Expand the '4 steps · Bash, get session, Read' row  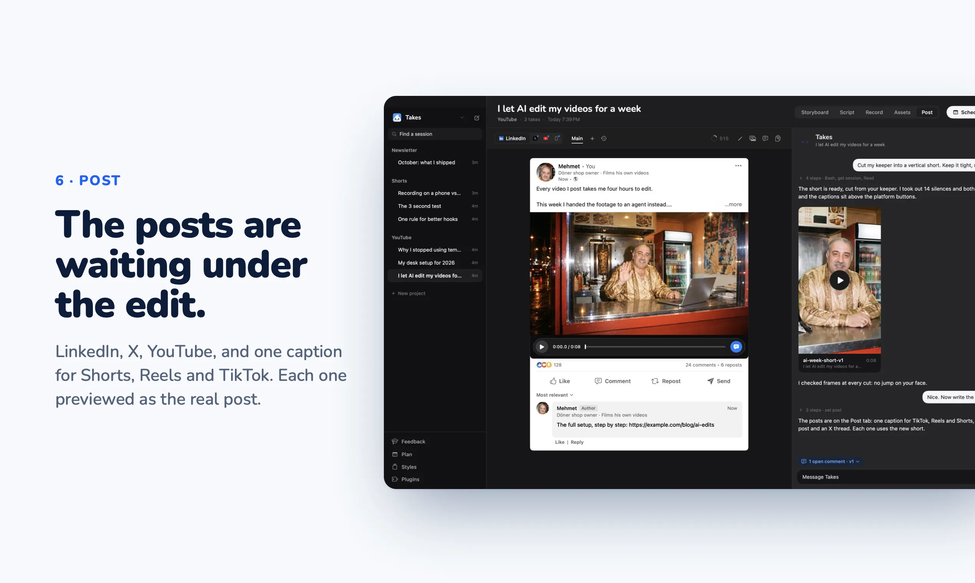(836, 178)
